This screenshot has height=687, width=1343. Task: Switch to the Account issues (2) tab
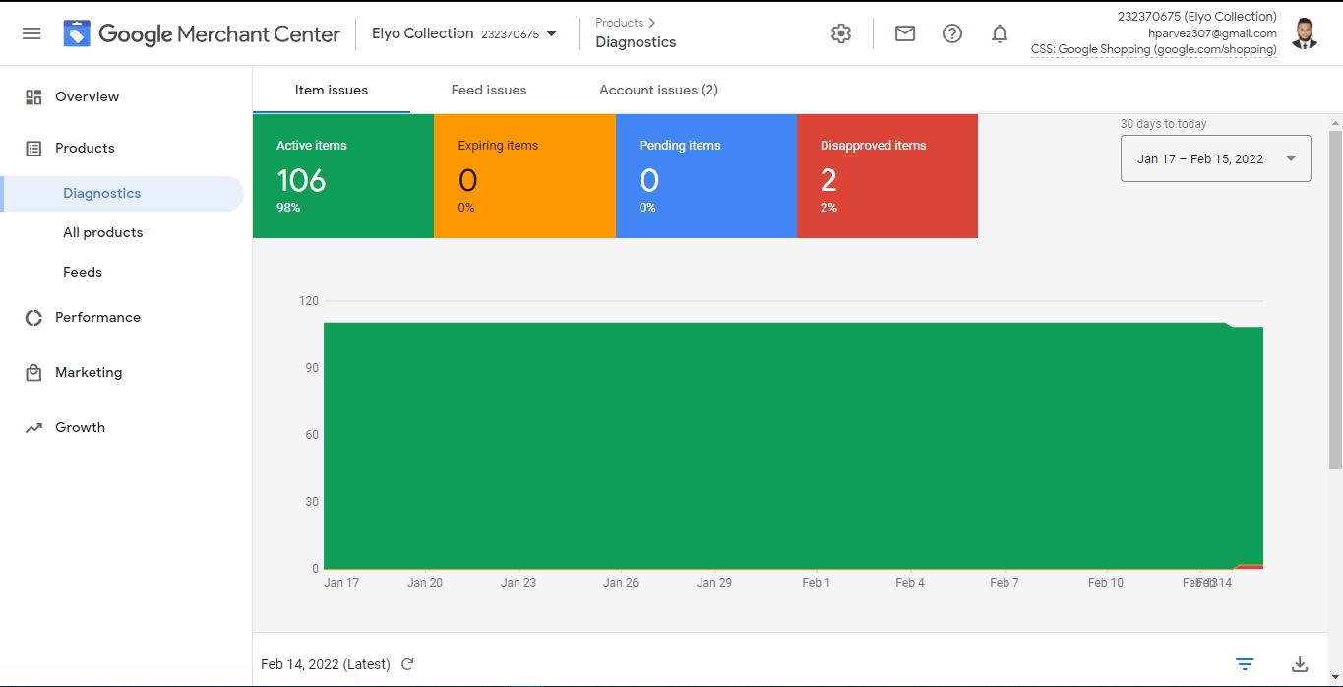(x=658, y=90)
